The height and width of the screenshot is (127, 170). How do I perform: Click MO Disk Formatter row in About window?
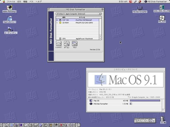pos(125,104)
